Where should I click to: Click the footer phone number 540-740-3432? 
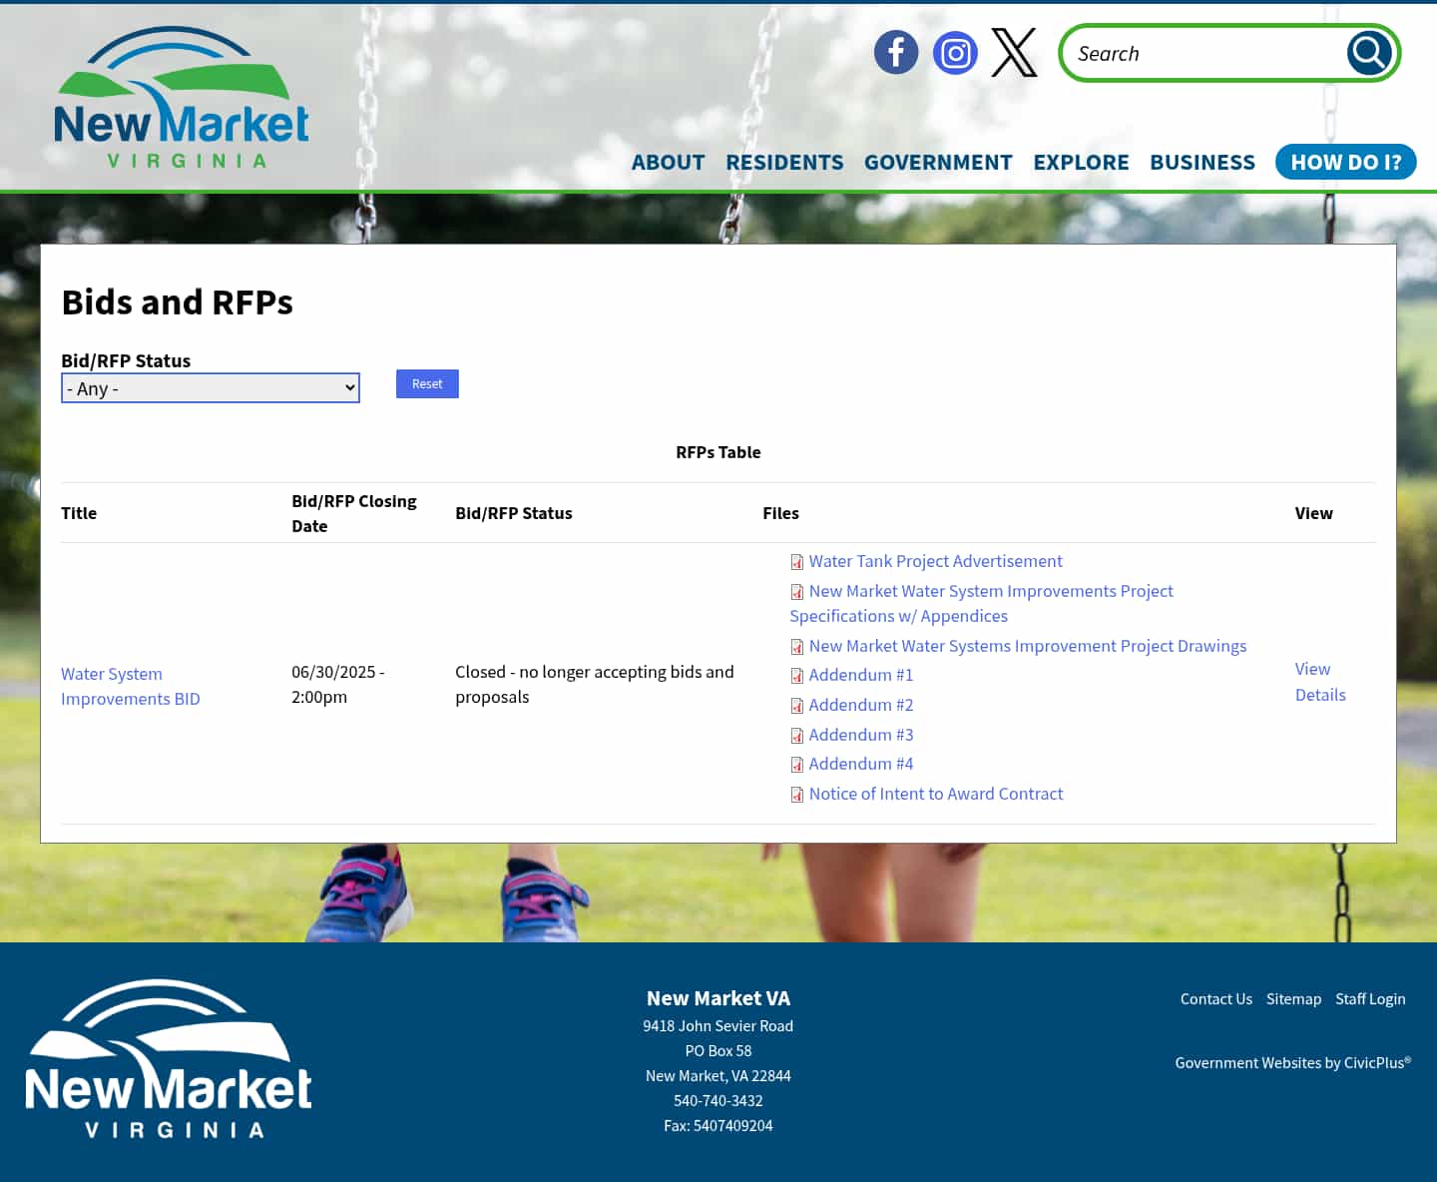click(718, 1100)
